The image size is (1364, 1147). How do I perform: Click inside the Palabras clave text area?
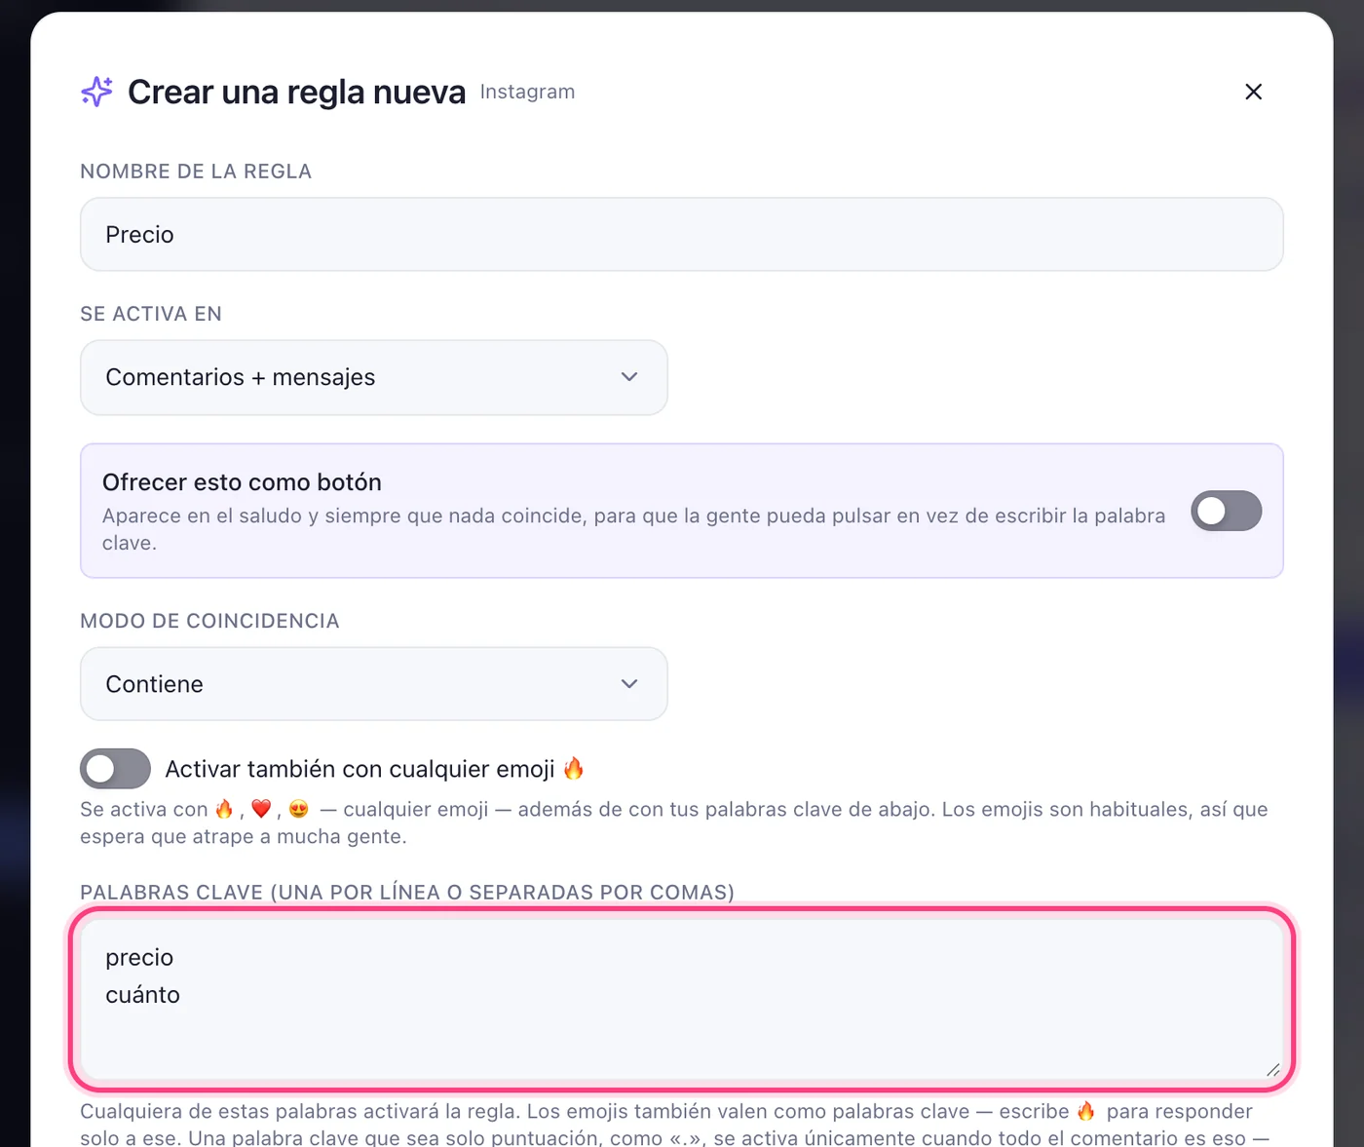[x=681, y=999]
